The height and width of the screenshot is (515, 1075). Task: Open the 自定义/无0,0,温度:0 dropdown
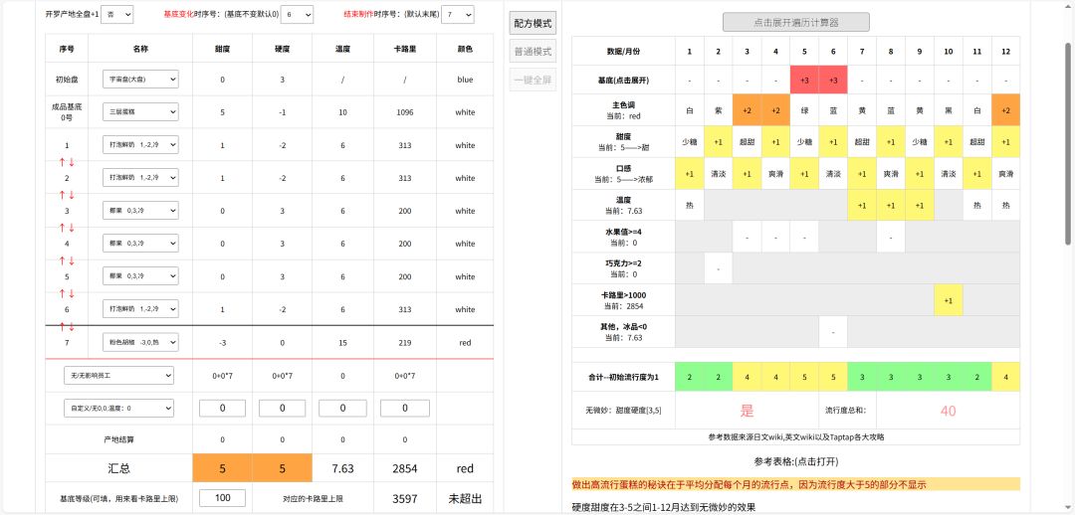pyautogui.click(x=118, y=409)
